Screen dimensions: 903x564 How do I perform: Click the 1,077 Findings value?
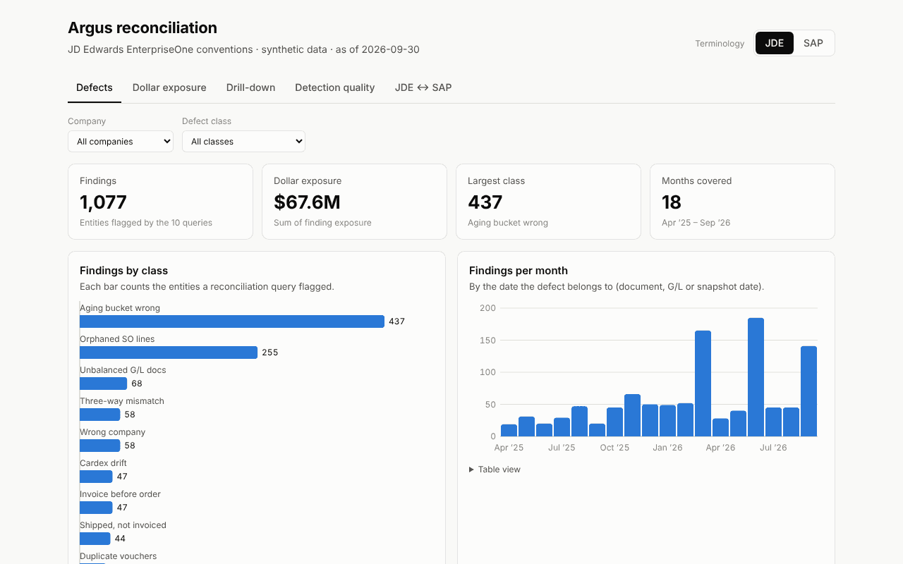tap(104, 202)
